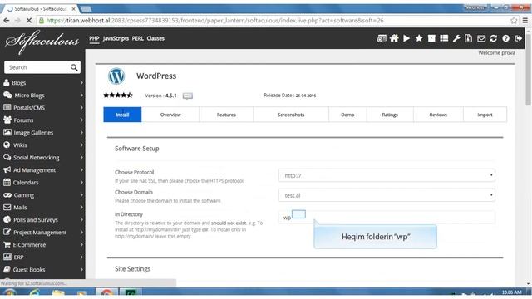The height and width of the screenshot is (299, 532).
Task: Open ratings star icon in header
Action: click(419, 38)
